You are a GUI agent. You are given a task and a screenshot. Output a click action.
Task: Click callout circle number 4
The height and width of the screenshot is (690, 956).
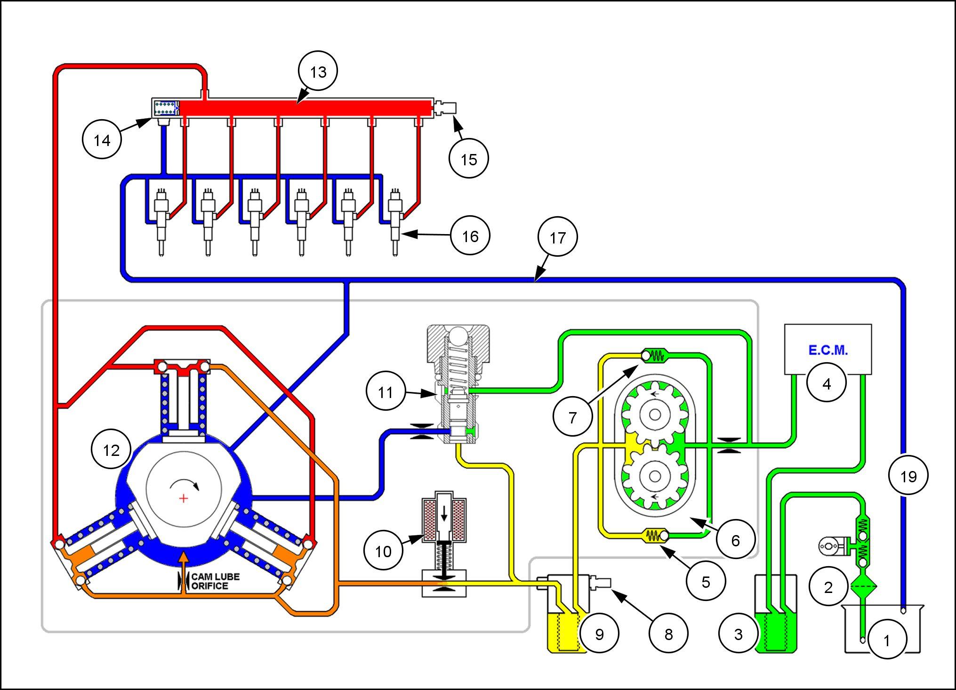click(826, 384)
